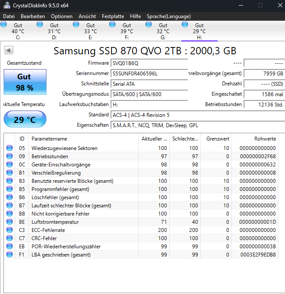This screenshot has width=285, height=294.
Task: Select drive H: tab at 29 °C
Action: point(199,31)
